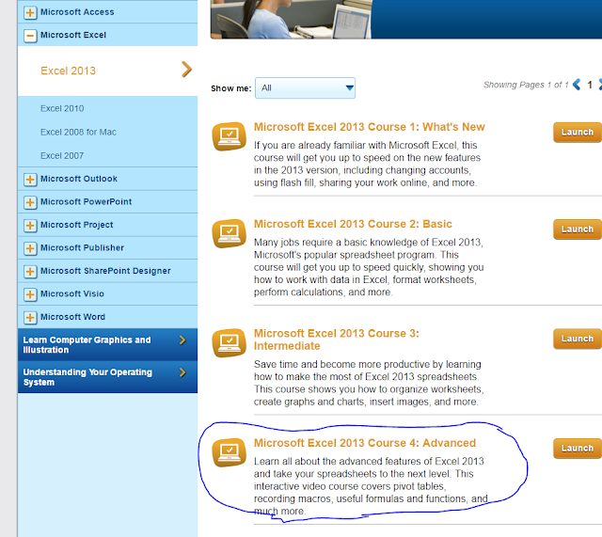Launch Excel 2013 Course 2: Basic
This screenshot has width=602, height=537.
[578, 229]
